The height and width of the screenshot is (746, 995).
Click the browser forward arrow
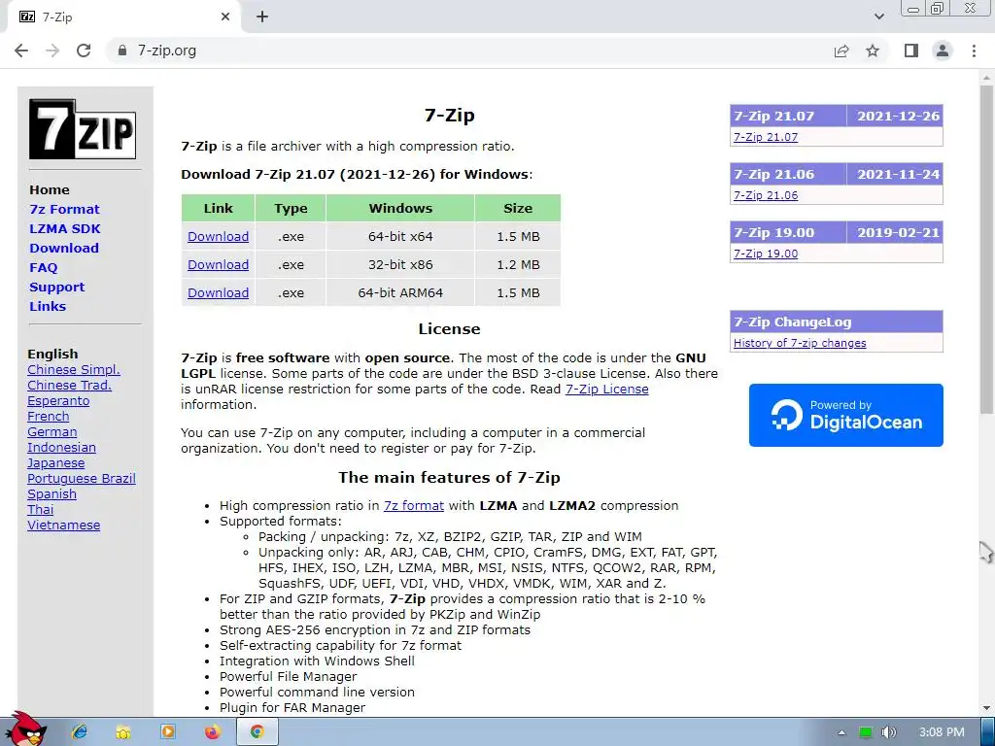(x=52, y=51)
